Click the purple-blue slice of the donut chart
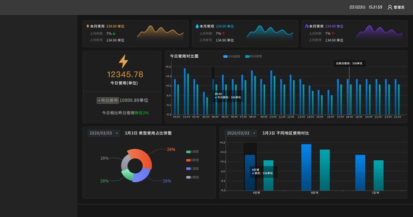The width and height of the screenshot is (413, 217). tap(142, 176)
